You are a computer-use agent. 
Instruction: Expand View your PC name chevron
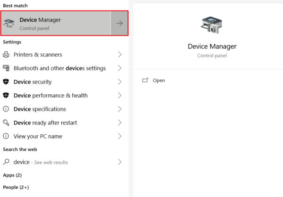point(120,136)
